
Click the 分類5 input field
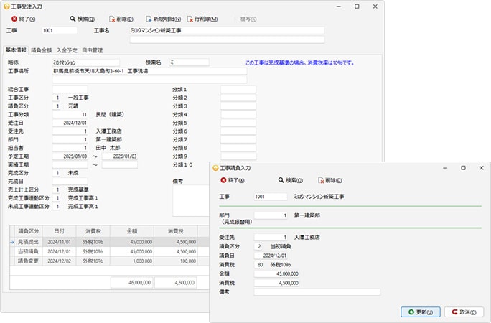pyautogui.click(x=238, y=123)
